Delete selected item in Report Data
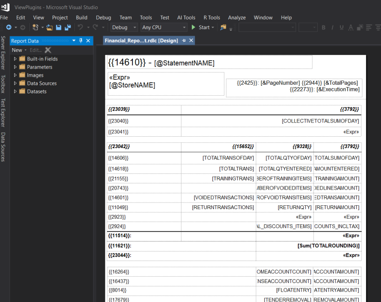 click(x=48, y=50)
